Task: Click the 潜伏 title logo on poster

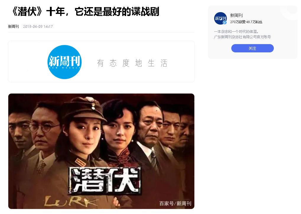Action: [x=105, y=180]
